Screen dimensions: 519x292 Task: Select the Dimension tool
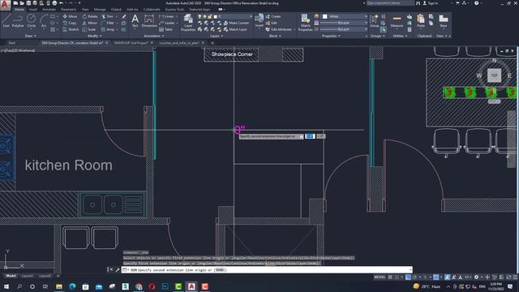point(149,20)
